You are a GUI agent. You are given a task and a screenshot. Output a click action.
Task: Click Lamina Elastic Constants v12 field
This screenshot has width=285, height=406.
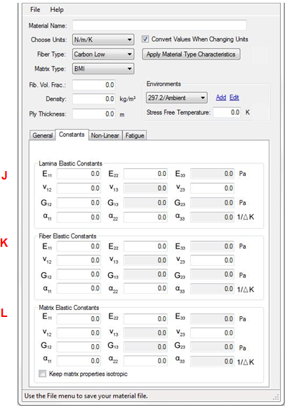[79, 188]
